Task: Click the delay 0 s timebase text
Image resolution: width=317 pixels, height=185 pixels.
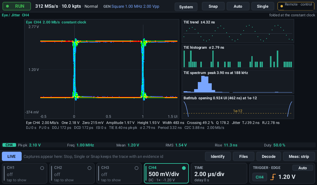Action: pyautogui.click(x=202, y=180)
